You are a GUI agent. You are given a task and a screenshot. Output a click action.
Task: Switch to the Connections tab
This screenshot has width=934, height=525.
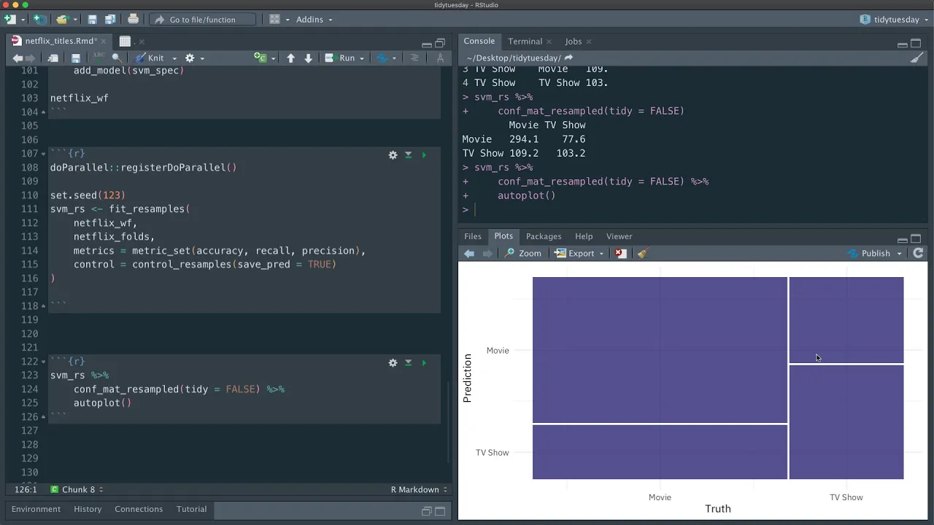tap(139, 509)
